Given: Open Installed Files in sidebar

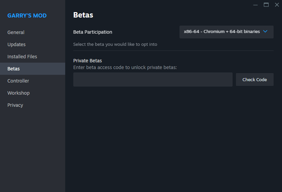Looking at the screenshot, I should pyautogui.click(x=33, y=57).
